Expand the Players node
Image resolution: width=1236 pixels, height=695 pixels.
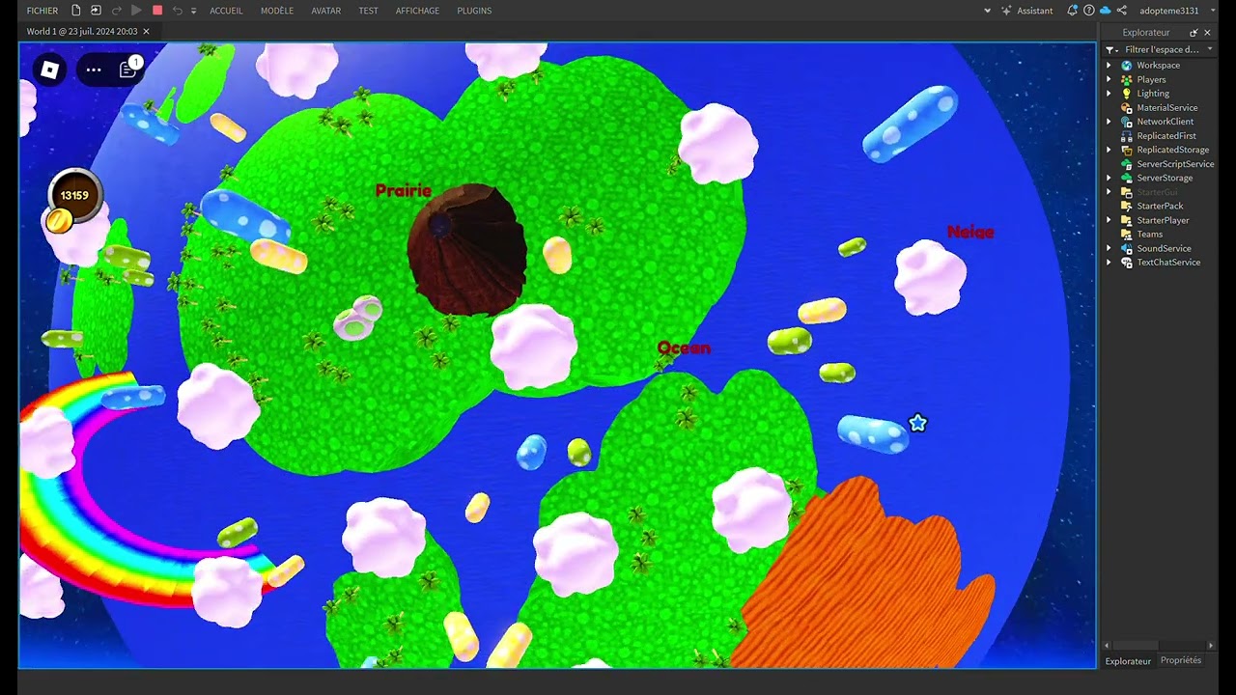pos(1109,79)
